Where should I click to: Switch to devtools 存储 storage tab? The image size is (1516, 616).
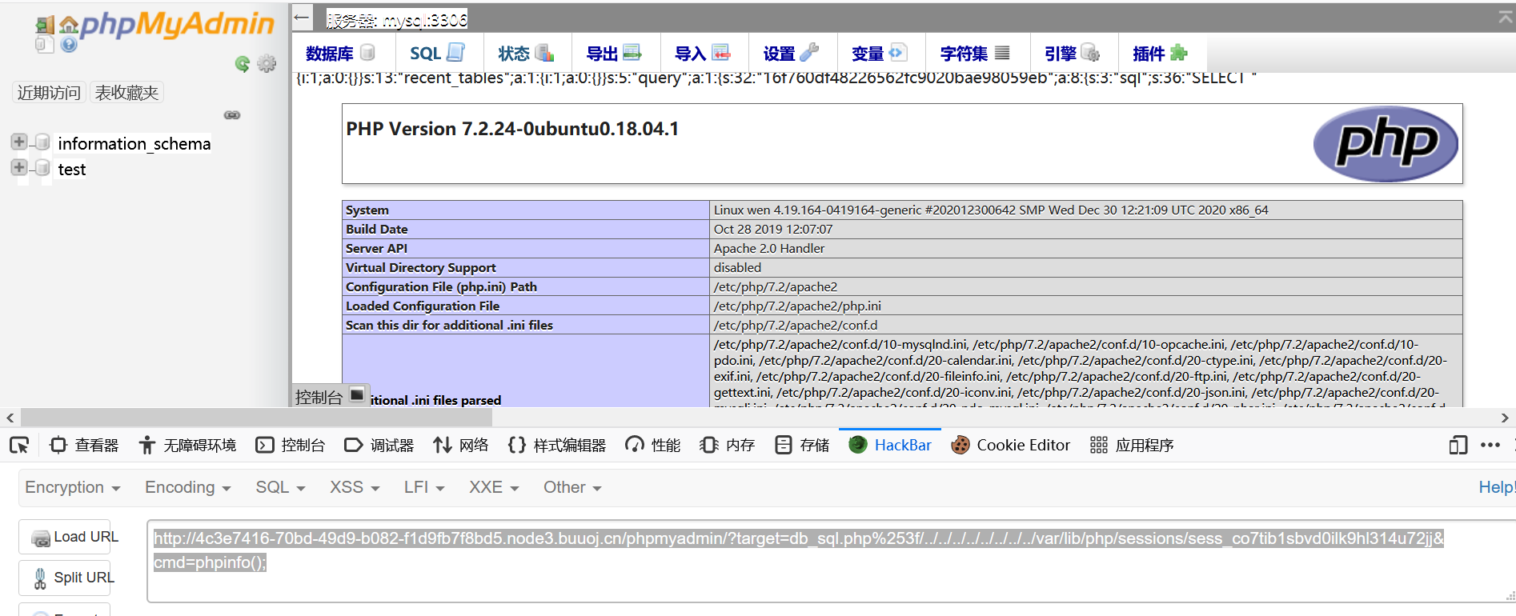click(x=802, y=445)
